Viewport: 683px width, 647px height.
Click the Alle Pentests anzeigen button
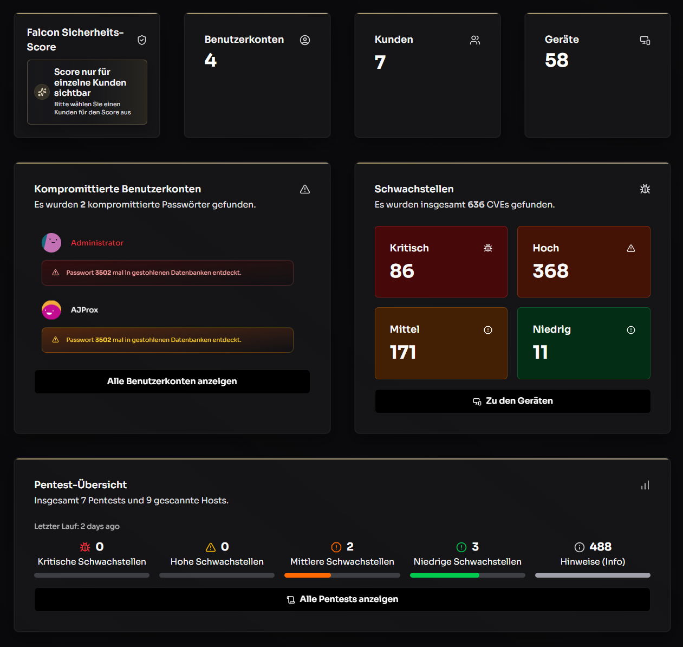coord(342,599)
